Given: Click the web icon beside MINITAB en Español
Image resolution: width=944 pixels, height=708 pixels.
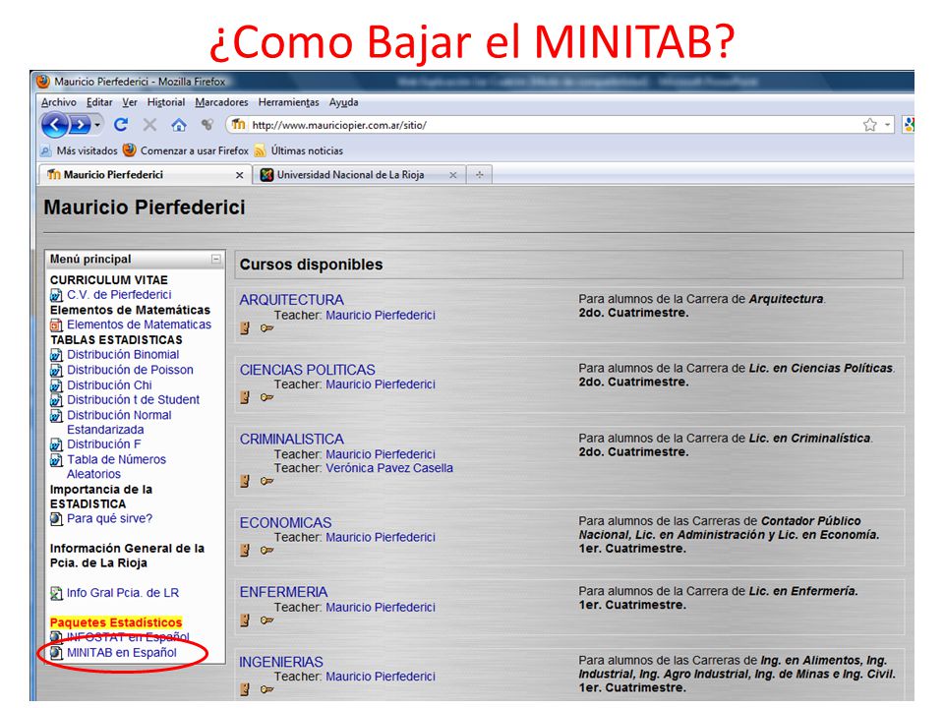Looking at the screenshot, I should click(x=56, y=653).
